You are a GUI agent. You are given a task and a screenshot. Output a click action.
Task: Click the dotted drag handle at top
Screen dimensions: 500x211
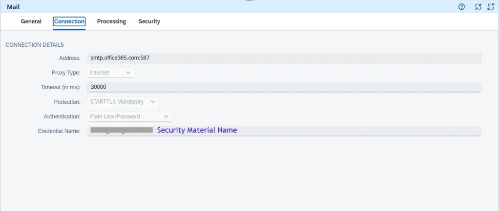click(x=250, y=1)
